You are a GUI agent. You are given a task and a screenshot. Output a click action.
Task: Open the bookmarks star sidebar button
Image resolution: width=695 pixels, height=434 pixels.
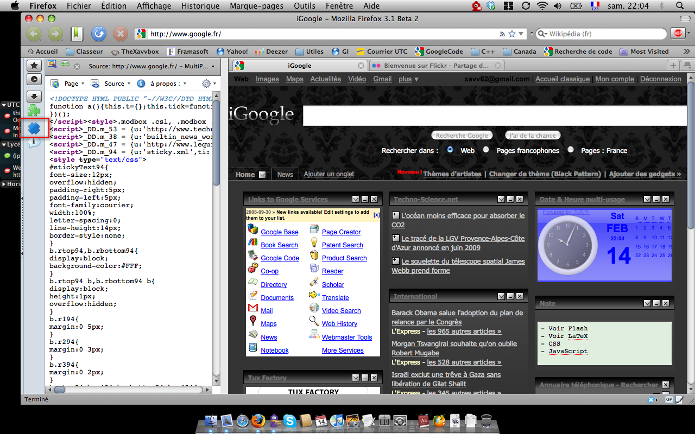[x=34, y=66]
